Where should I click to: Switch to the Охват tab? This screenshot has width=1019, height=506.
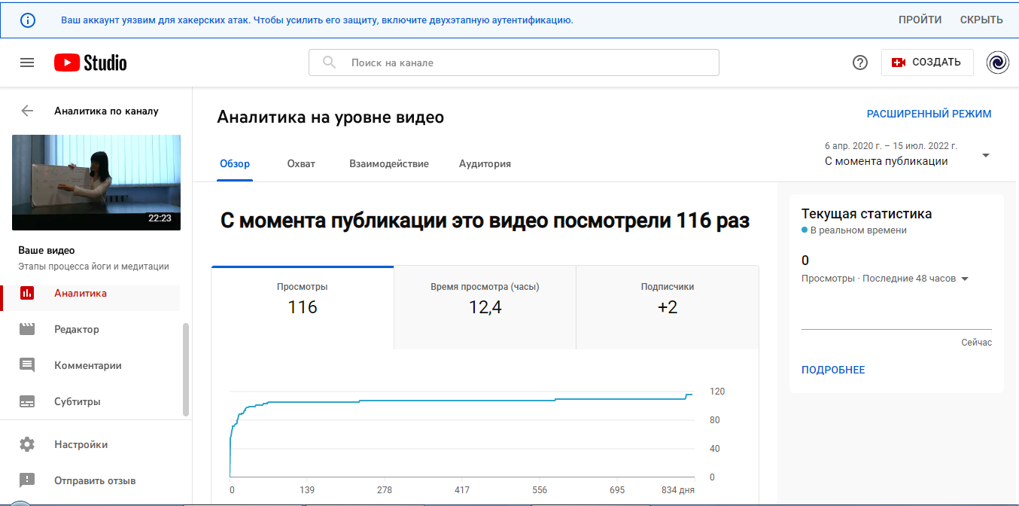pos(301,163)
